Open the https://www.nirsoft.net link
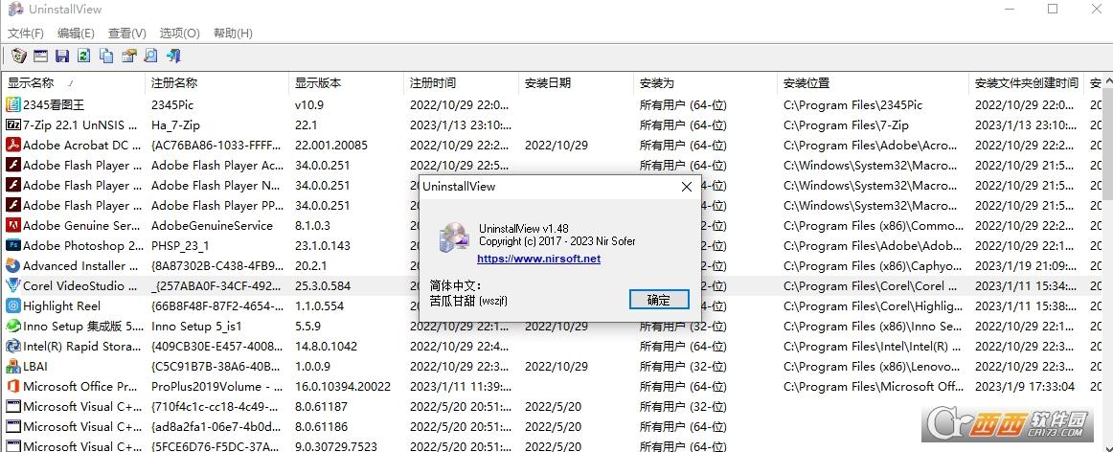Screen dimensions: 1113x452 tap(538, 259)
